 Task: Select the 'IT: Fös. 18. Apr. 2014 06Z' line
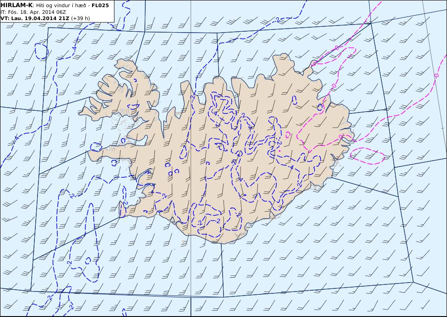pos(34,12)
